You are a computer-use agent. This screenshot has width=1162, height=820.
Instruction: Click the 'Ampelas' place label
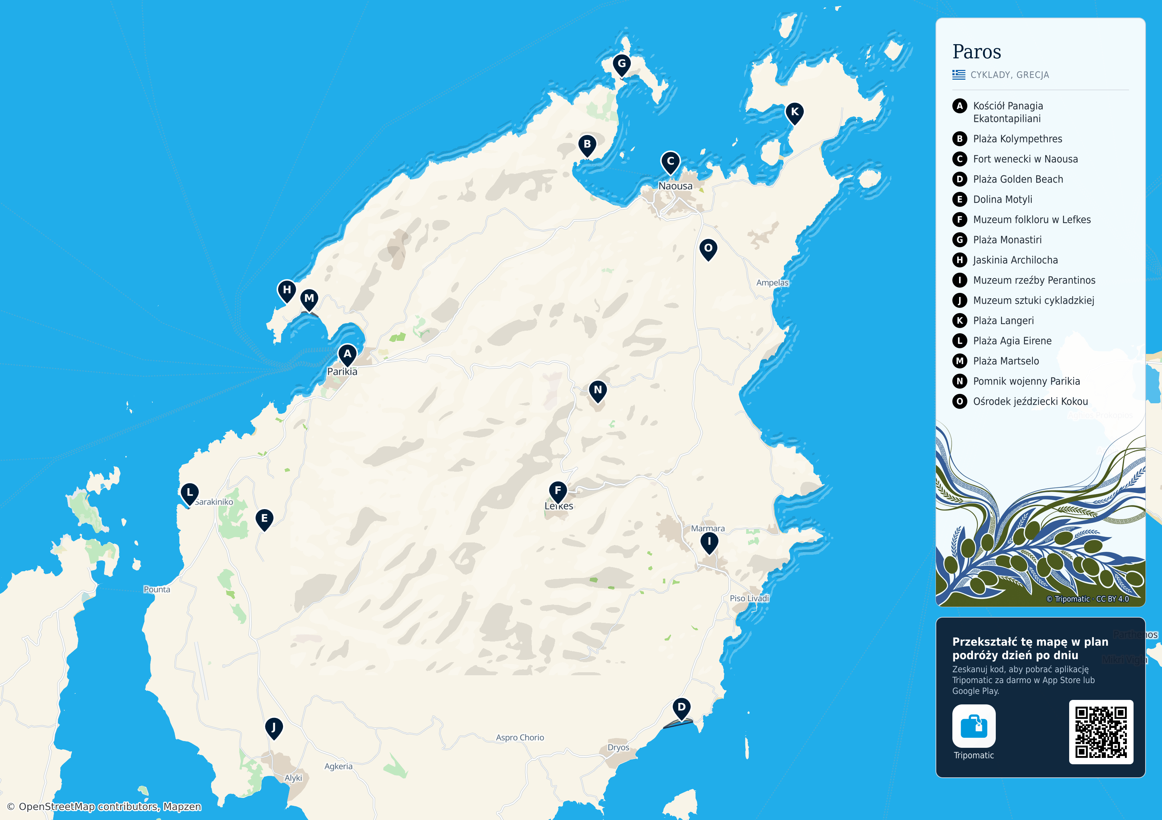772,283
